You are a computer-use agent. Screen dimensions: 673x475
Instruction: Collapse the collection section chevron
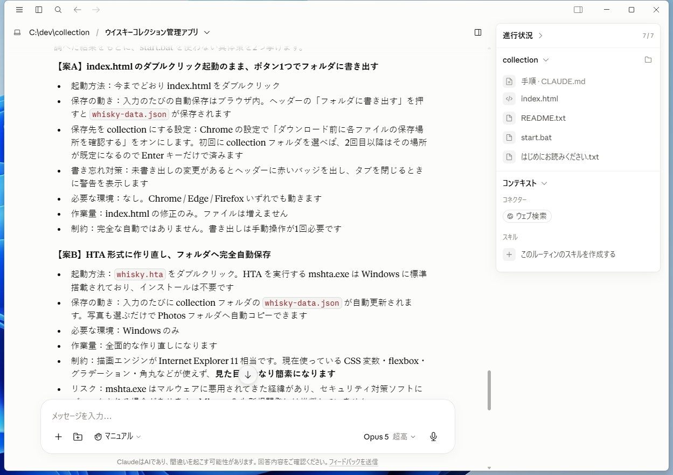(x=546, y=60)
